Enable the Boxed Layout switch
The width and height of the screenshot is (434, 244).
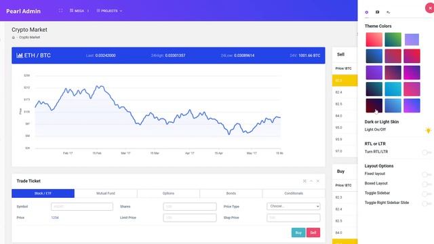[x=427, y=184]
